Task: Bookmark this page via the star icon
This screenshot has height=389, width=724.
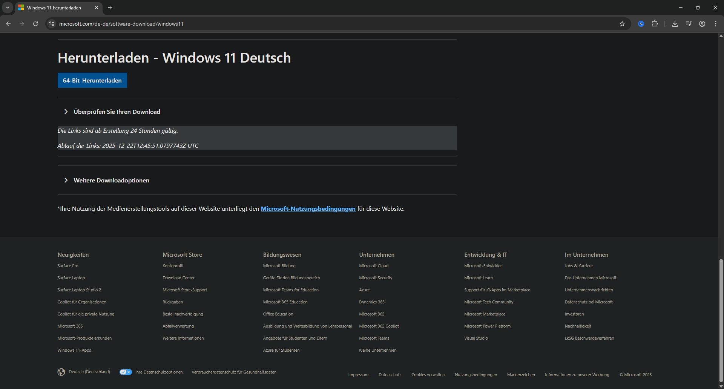Action: coord(622,23)
